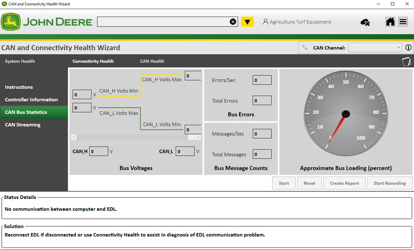Select CAN Streaming in the sidebar
414x250 pixels.
click(23, 125)
